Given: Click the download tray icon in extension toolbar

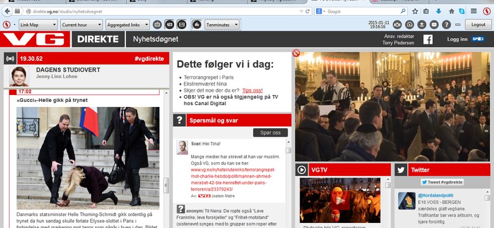Looking at the screenshot, I should pyautogui.click(x=422, y=25).
